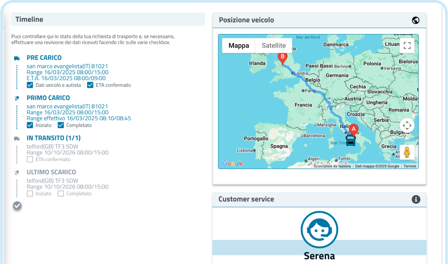448x264 pixels.
Task: Uncheck the Dati veicolo e autista checkbox
Action: (x=30, y=85)
